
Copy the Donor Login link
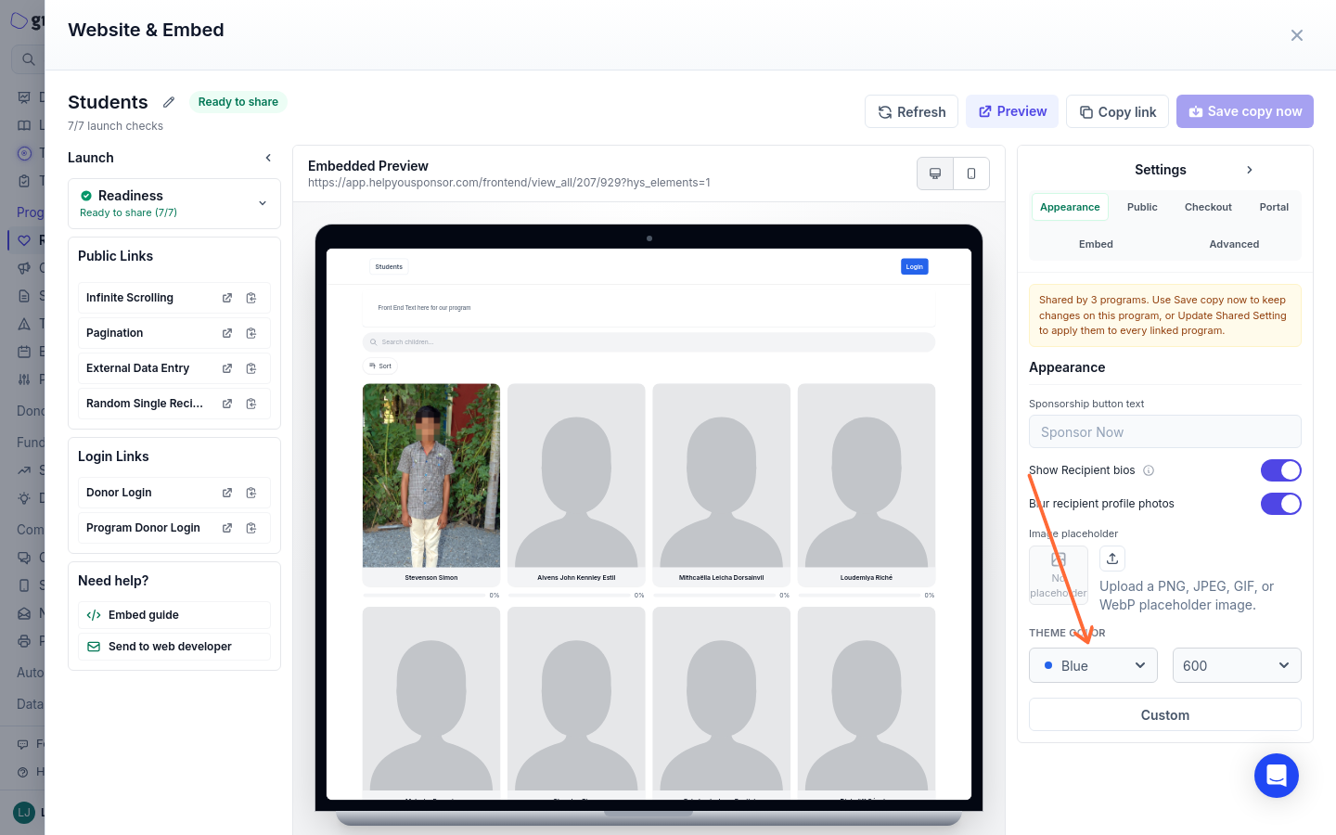tap(251, 493)
